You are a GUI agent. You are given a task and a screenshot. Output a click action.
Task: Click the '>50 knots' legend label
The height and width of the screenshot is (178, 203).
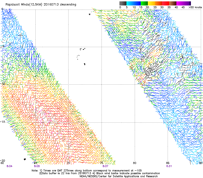[x=195, y=7]
